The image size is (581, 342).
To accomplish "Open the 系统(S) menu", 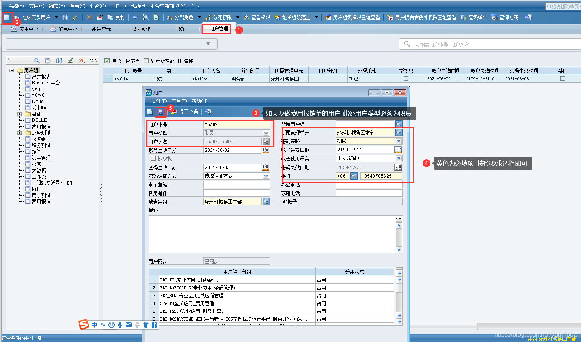I will point(16,6).
